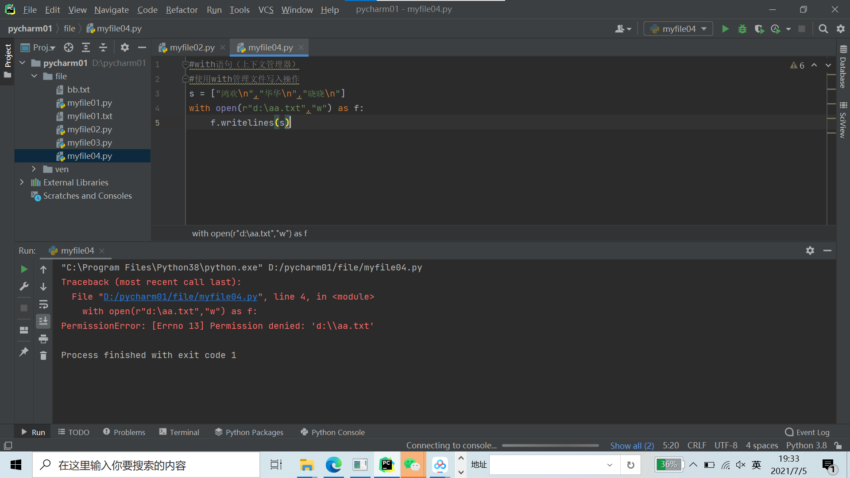This screenshot has width=850, height=478.
Task: Open the myfile04 run configuration dropdown
Action: pyautogui.click(x=678, y=29)
